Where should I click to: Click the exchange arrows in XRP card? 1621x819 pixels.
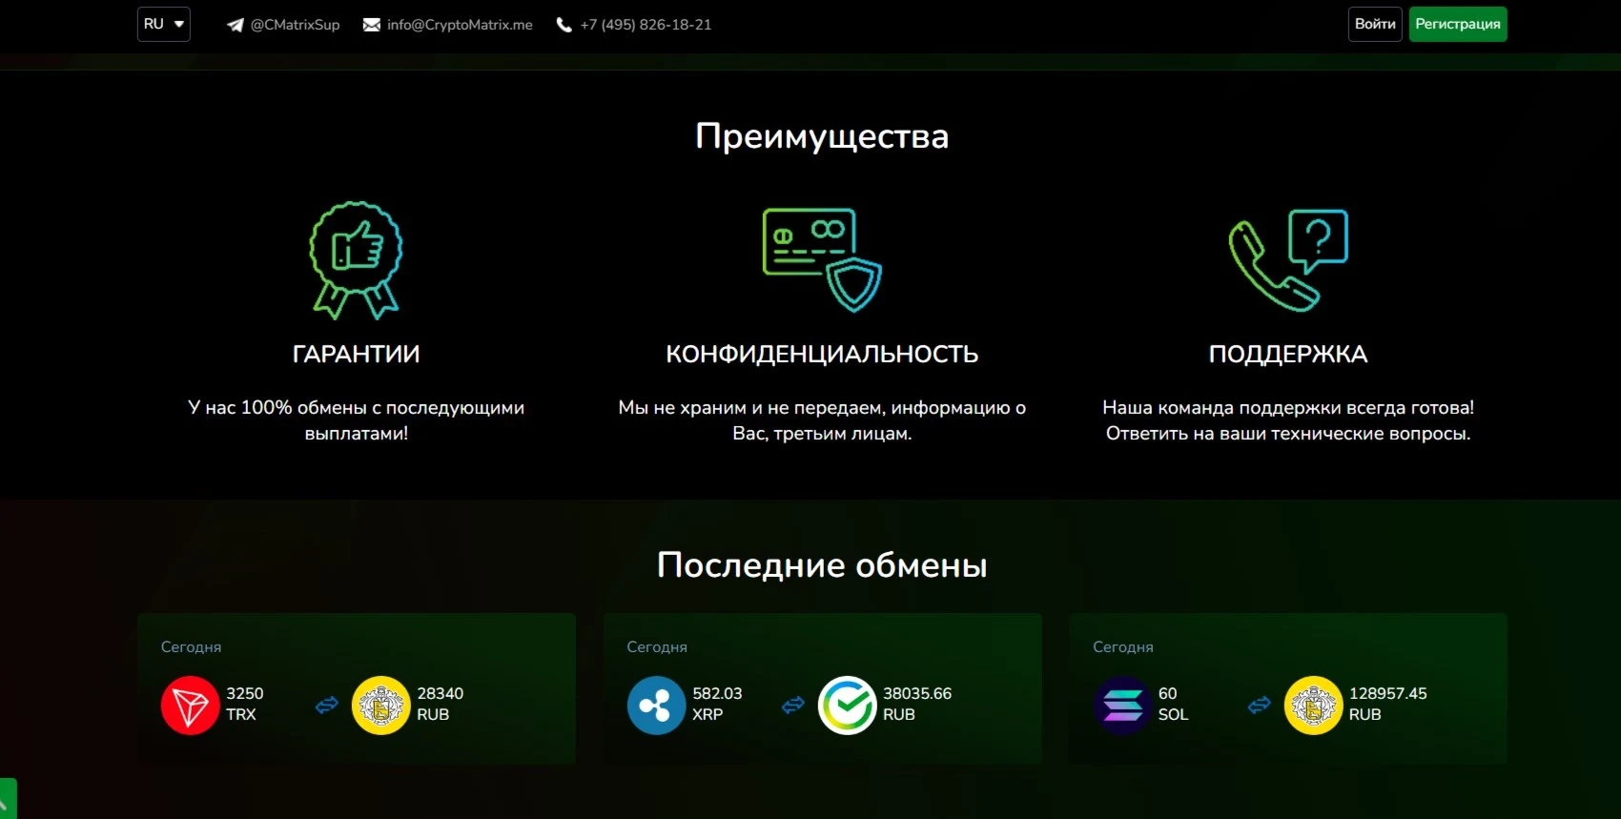[x=793, y=706]
